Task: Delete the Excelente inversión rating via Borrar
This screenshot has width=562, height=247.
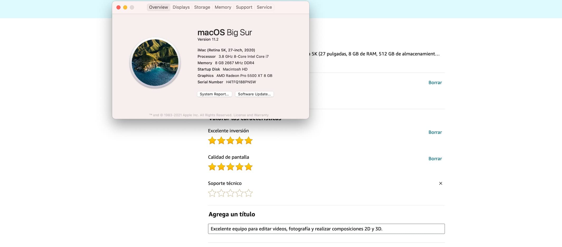Action: (435, 132)
